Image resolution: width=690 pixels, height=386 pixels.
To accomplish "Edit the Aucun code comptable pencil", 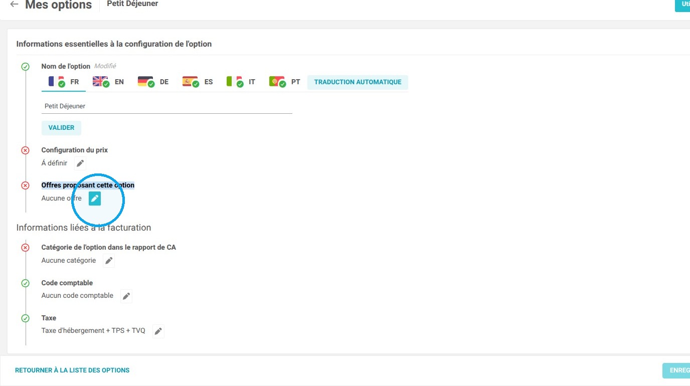I will pos(126,296).
